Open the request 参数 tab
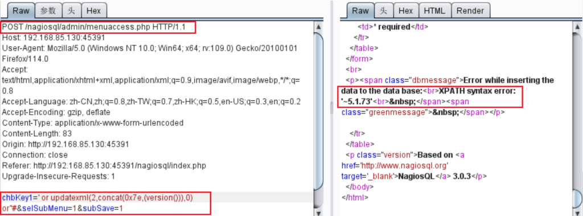Viewport: 583px width, 216px height. [48, 10]
